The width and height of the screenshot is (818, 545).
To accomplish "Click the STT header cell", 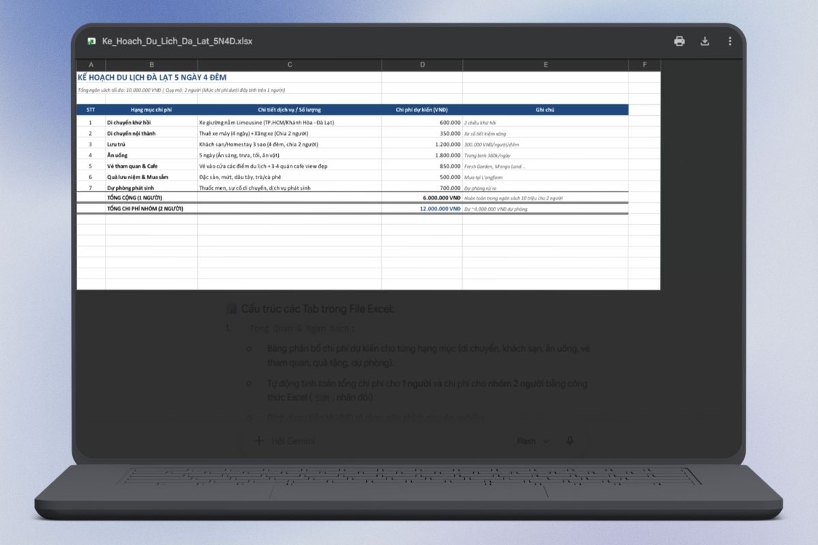I will [x=91, y=109].
